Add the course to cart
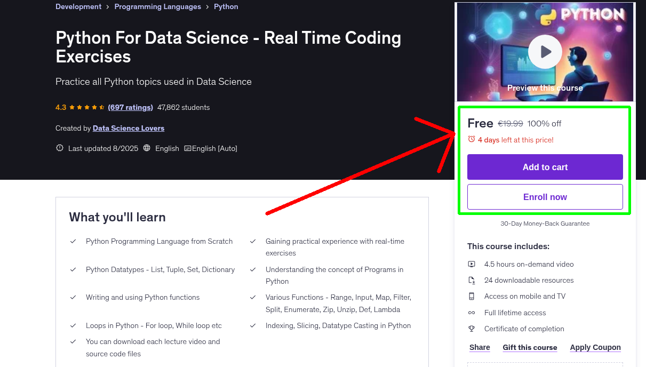646x367 pixels. pos(545,167)
